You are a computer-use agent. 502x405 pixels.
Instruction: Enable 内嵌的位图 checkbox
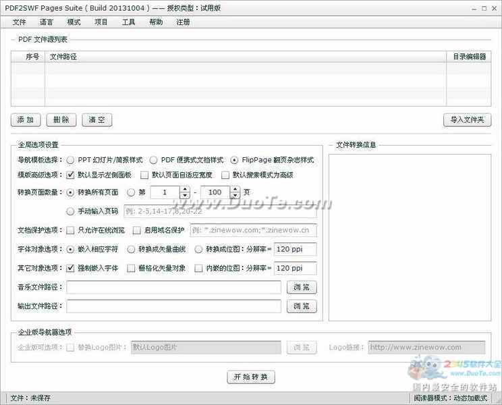point(198,268)
